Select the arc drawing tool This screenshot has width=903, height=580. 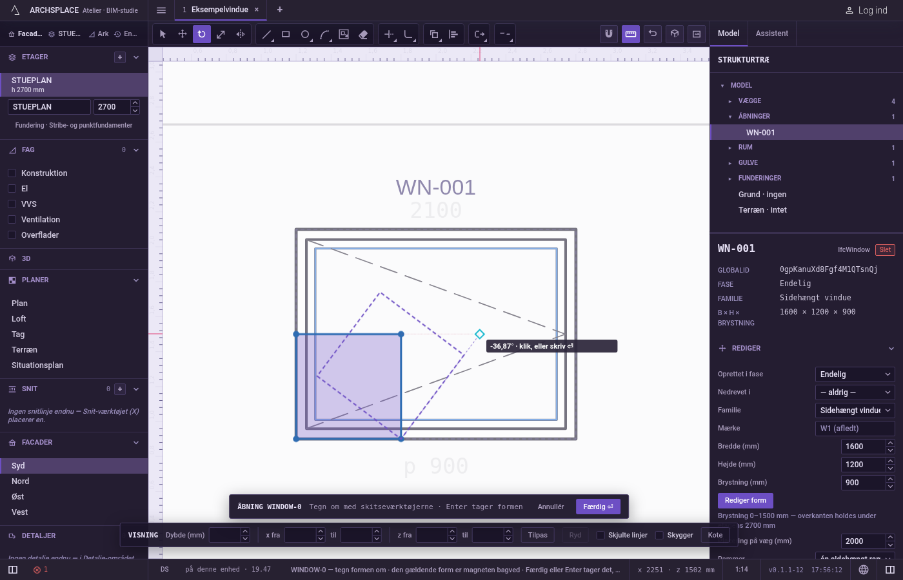(324, 34)
